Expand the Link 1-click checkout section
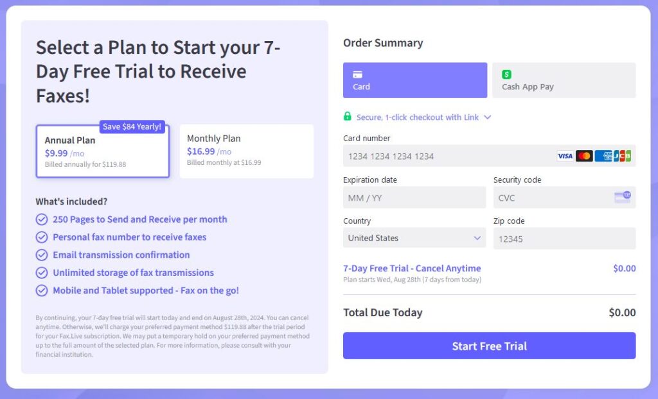The width and height of the screenshot is (658, 399). click(487, 117)
